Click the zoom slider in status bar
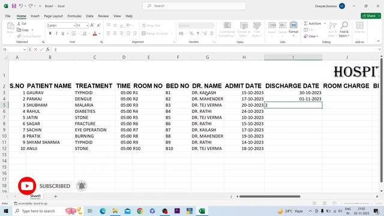The image size is (384, 216). (356, 203)
